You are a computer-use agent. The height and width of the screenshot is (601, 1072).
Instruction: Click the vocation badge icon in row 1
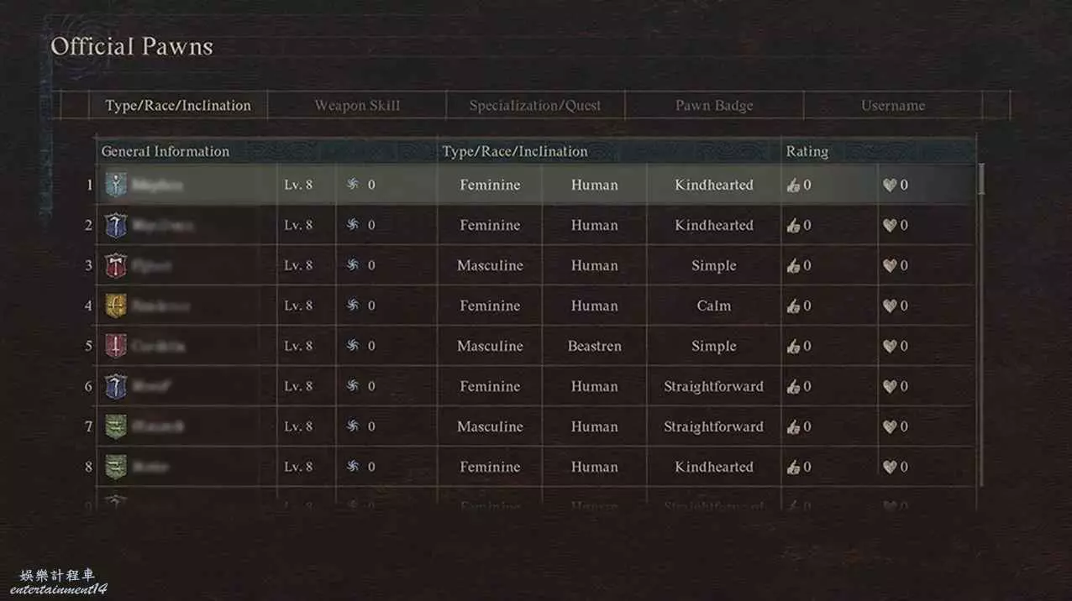(x=116, y=185)
